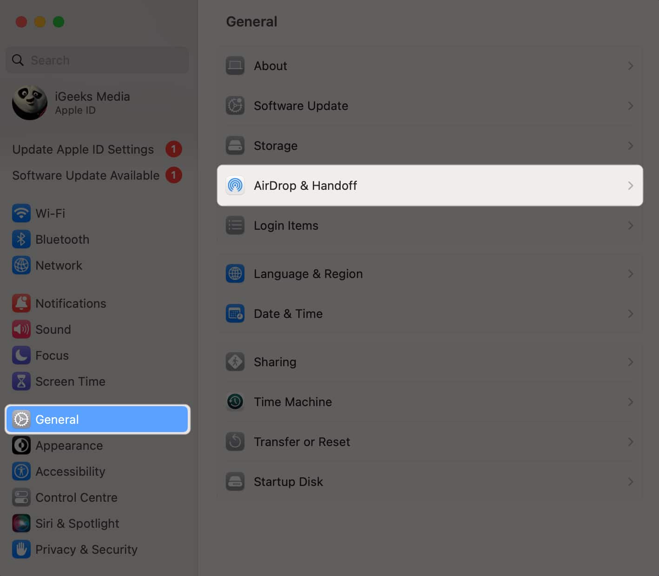The height and width of the screenshot is (576, 659).
Task: Open Time Machine label
Action: pyautogui.click(x=293, y=402)
